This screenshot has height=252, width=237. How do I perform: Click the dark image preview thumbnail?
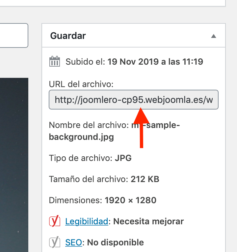point(14,165)
